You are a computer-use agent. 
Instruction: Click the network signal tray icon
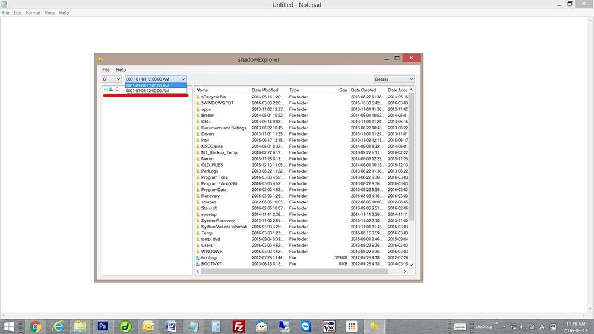[x=532, y=327]
